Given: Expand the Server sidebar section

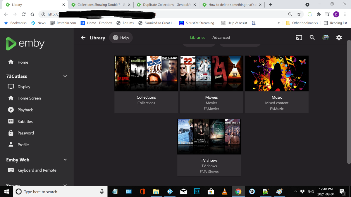Looking at the screenshot, I should tap(65, 185).
